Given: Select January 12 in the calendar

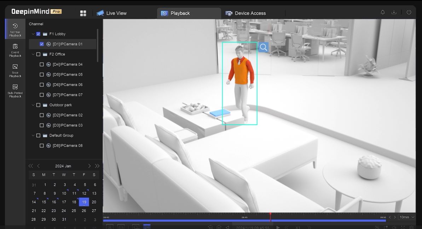Looking at the screenshot, I should (84, 193).
